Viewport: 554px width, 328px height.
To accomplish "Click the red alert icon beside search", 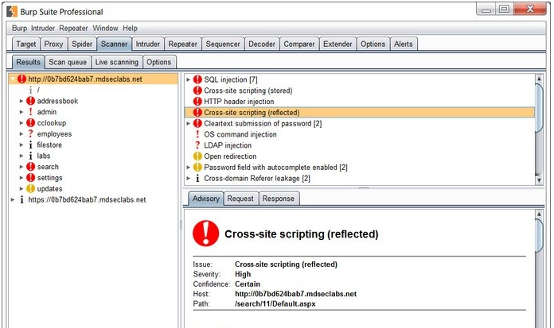I will pos(31,167).
